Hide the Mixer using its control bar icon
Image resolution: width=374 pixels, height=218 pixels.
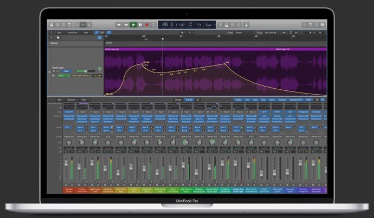[83, 25]
